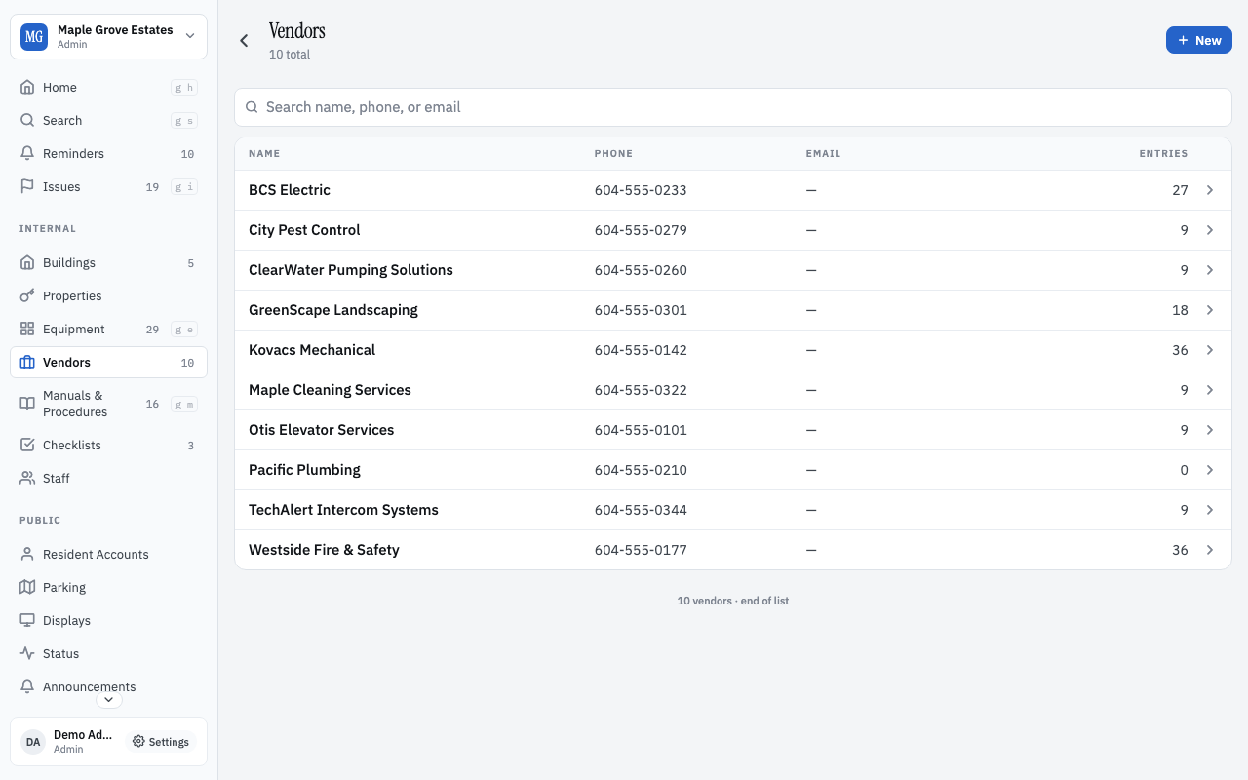Click the back arrow beside Vendors title
The image size is (1248, 780).
(244, 41)
